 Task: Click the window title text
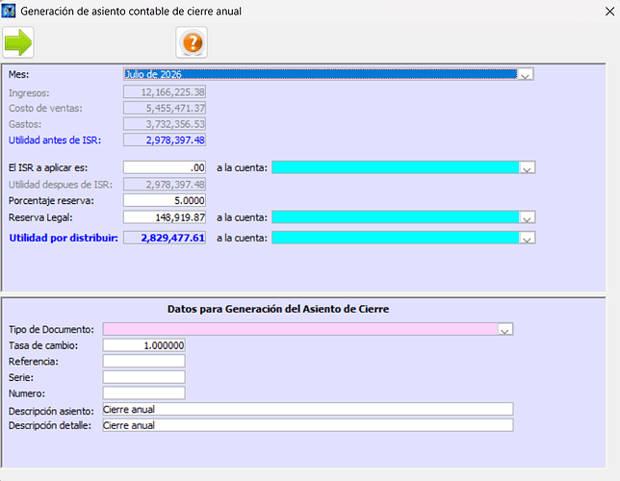click(x=131, y=12)
